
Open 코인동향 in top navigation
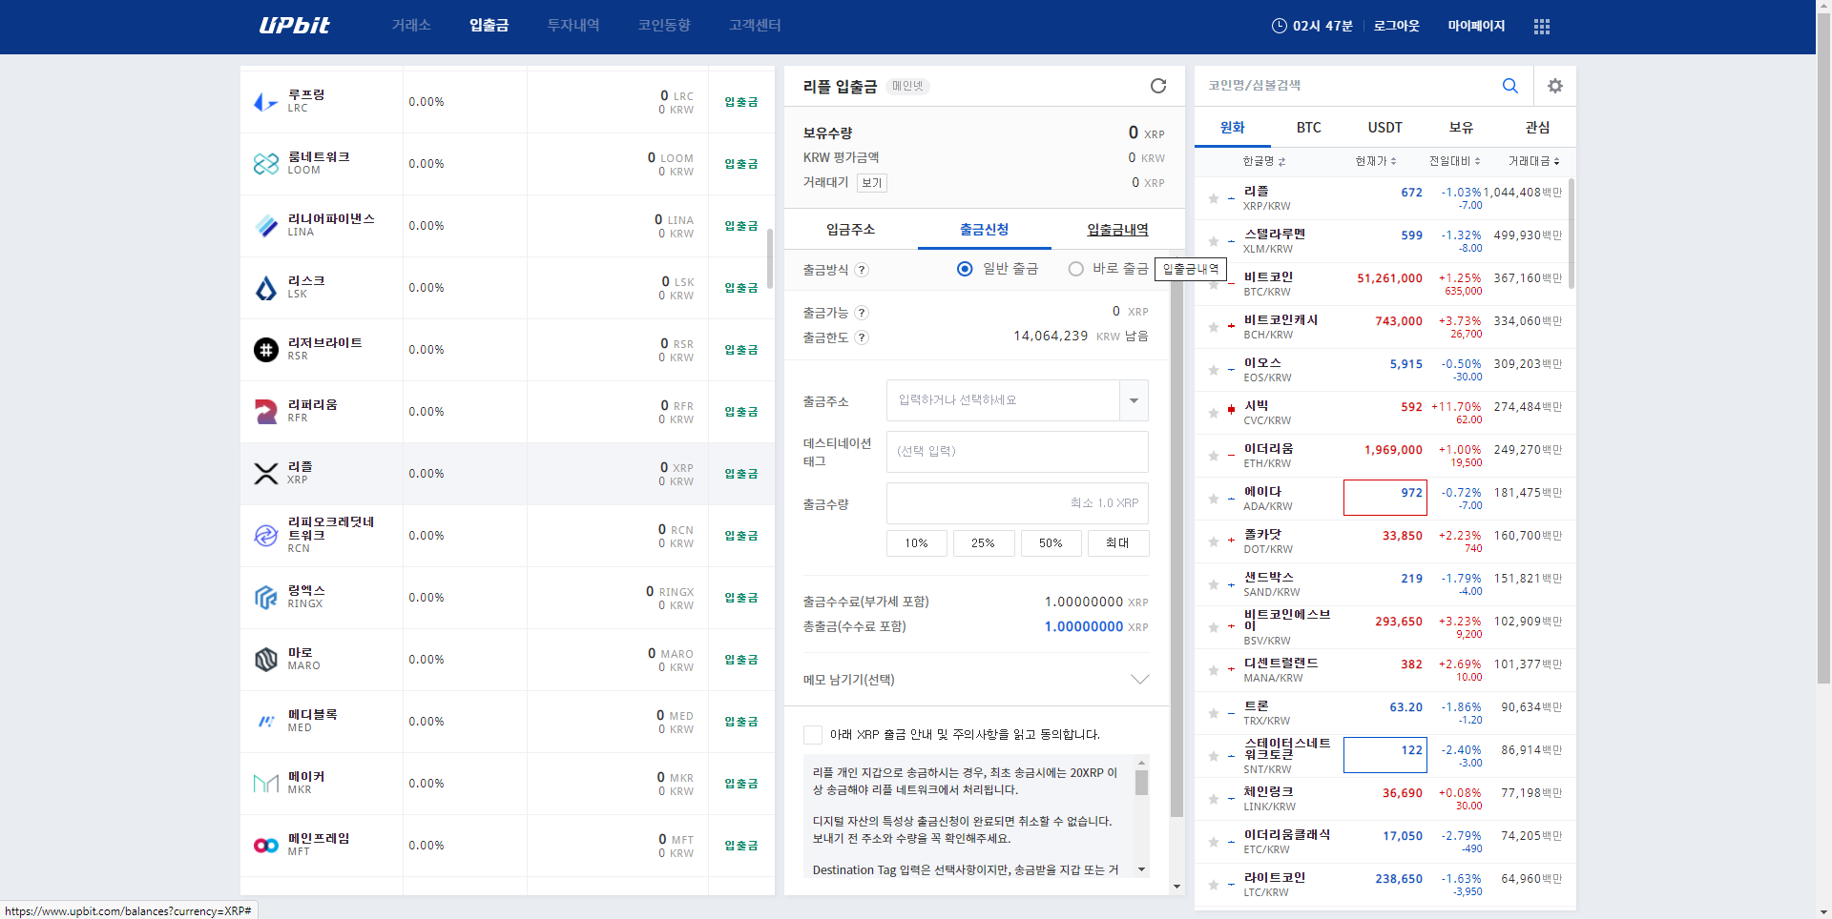click(x=664, y=26)
